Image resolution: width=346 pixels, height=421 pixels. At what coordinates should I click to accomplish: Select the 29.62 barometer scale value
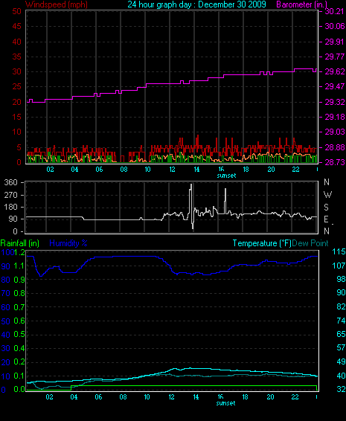[334, 71]
